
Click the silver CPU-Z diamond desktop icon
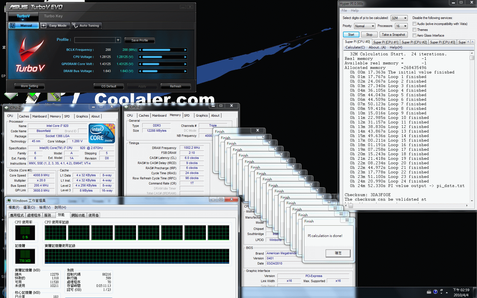11,96
